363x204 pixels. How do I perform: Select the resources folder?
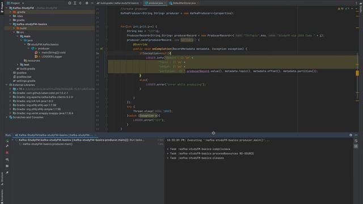click(32, 61)
